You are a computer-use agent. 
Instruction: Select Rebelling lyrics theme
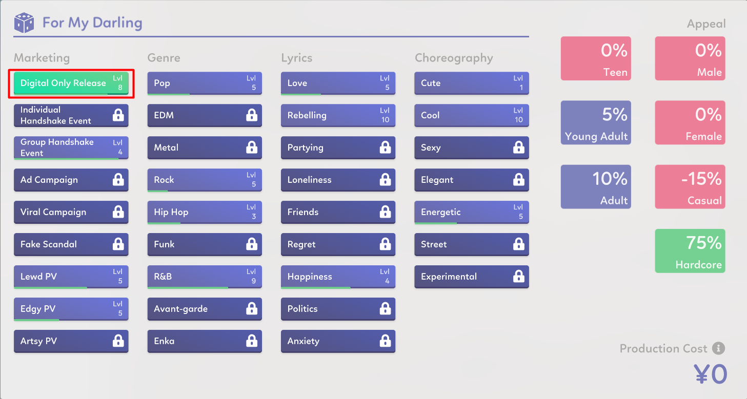click(338, 115)
